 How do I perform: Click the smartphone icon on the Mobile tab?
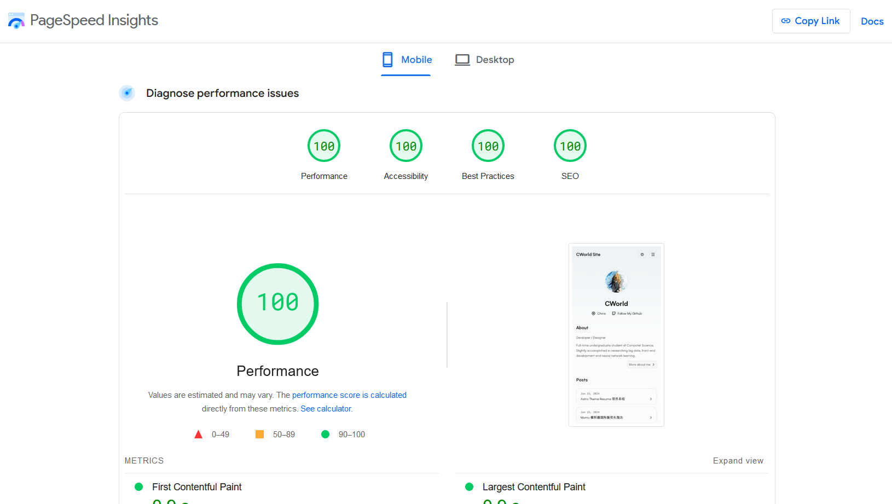(x=387, y=59)
